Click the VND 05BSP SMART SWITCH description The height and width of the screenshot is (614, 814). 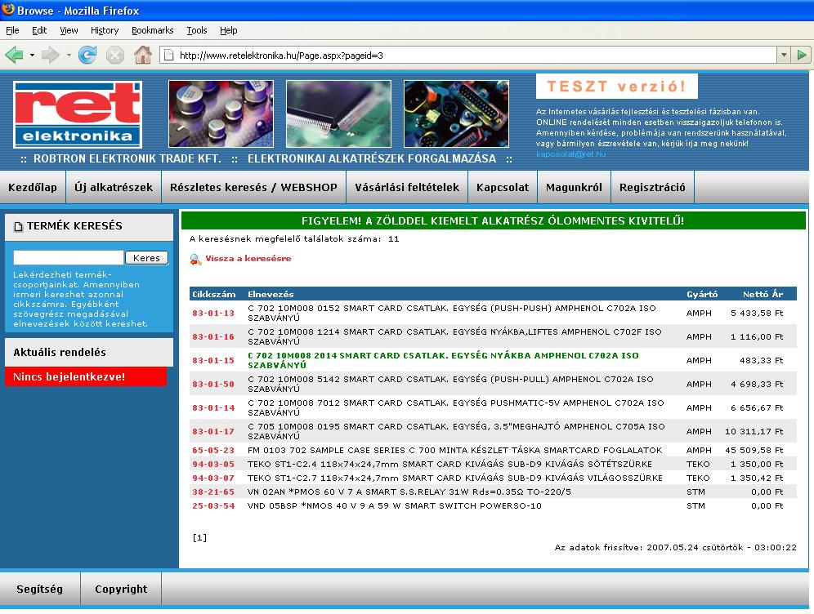pyautogui.click(x=395, y=505)
